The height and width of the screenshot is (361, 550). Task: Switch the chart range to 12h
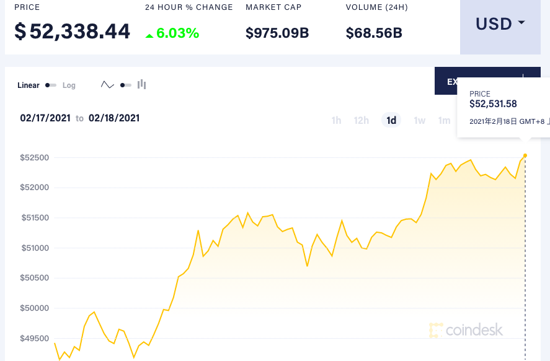pos(361,120)
